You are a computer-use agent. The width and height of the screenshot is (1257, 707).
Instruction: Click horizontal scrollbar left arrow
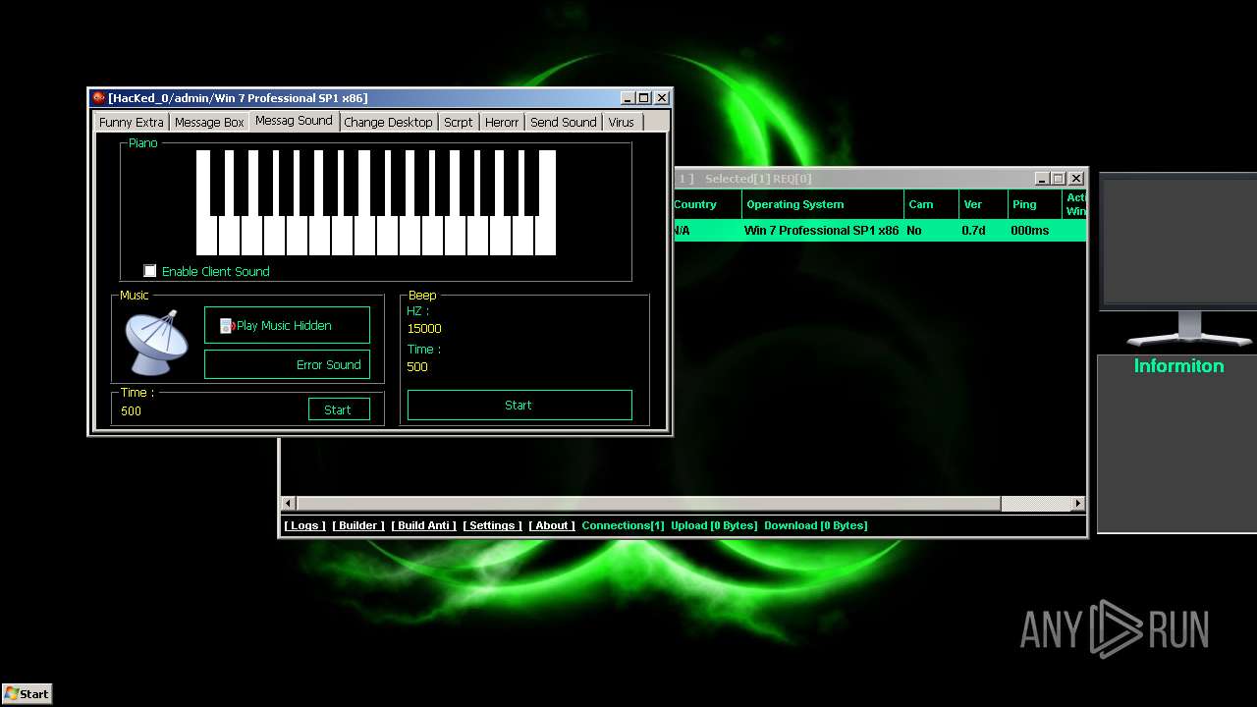pos(289,503)
